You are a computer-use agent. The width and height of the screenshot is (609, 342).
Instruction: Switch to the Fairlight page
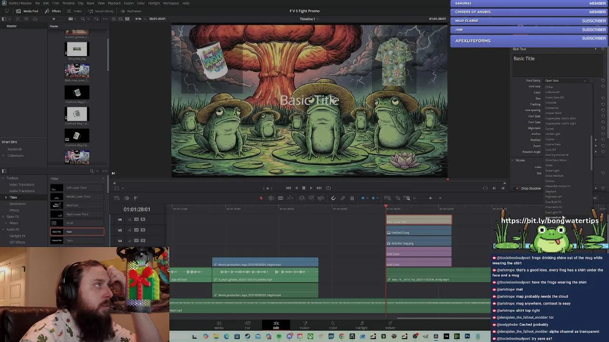tap(362, 325)
